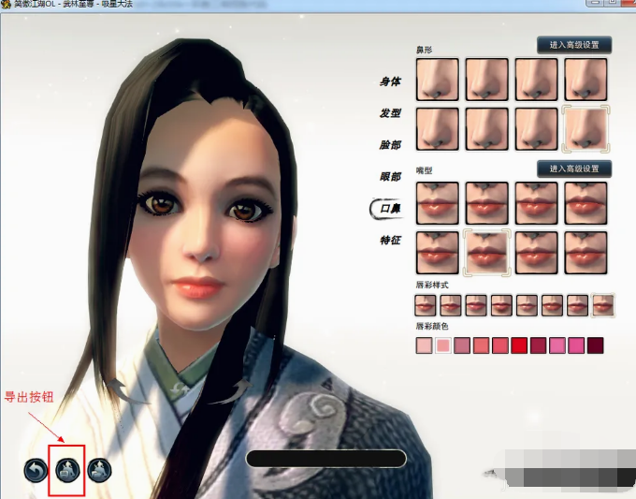
Task: Select the first light pink lip color
Action: click(425, 345)
